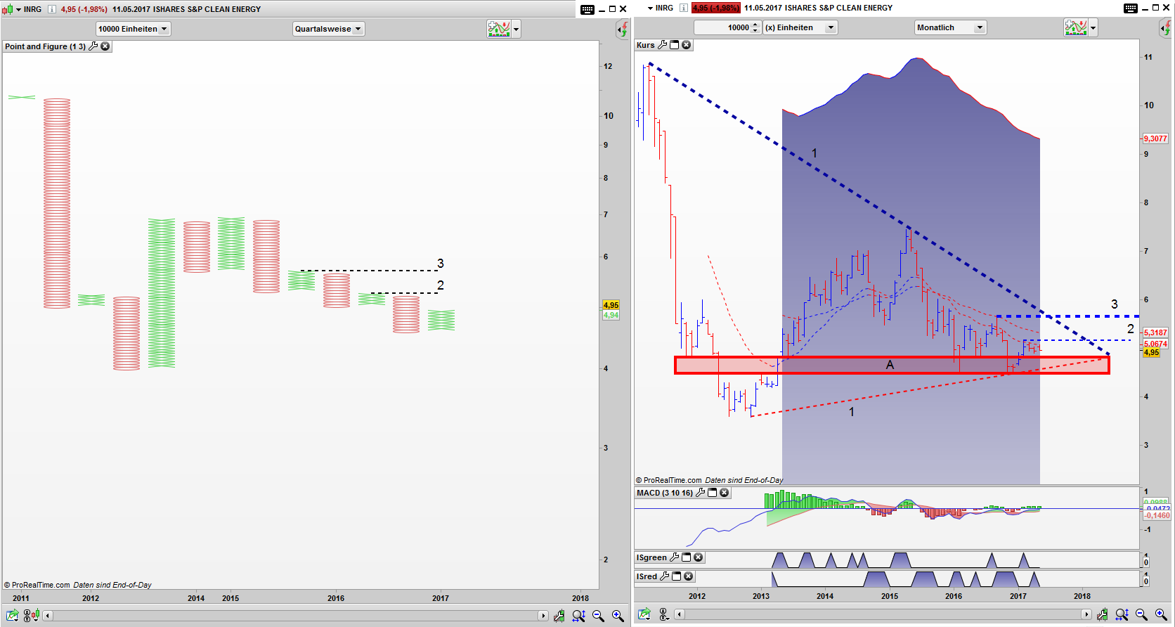1175x627 pixels.
Task: Open the (x) Einheiten units dropdown
Action: [800, 27]
